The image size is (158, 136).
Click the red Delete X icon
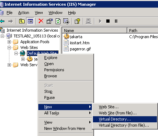point(41,21)
